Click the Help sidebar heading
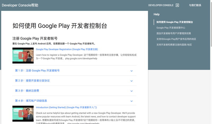The width and height of the screenshot is (212, 124). [x=156, y=14]
